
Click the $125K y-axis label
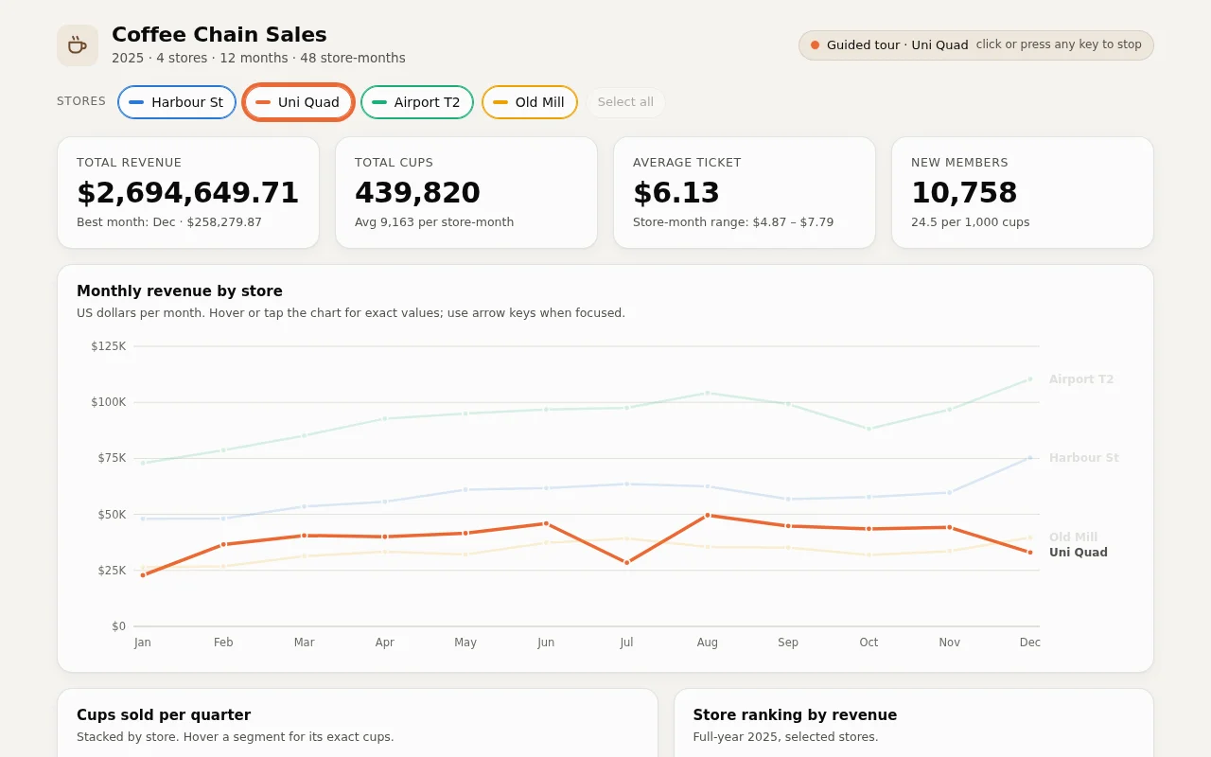pos(109,346)
